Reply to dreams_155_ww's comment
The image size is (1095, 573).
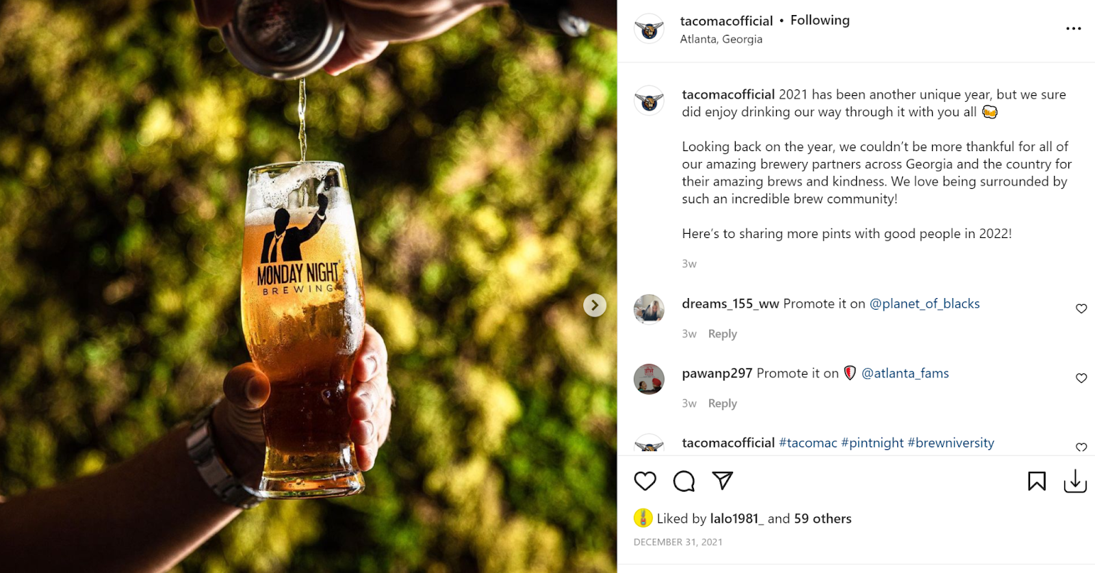tap(722, 334)
